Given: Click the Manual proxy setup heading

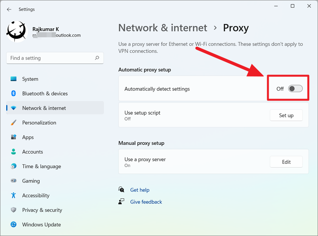Looking at the screenshot, I should tap(141, 143).
